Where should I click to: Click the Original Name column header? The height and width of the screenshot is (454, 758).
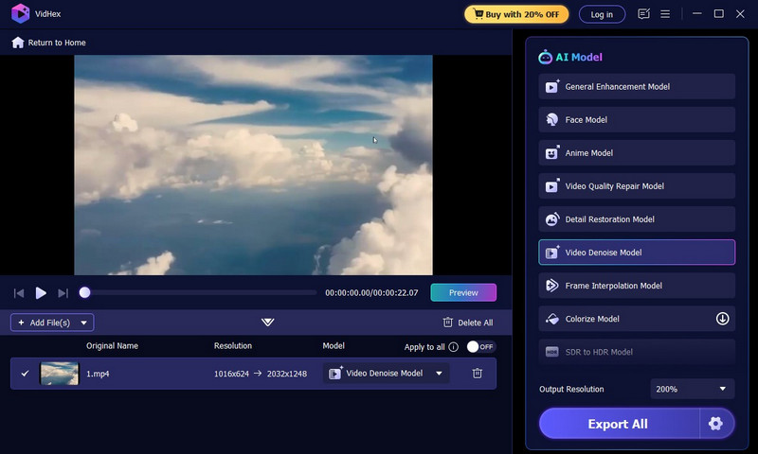pos(112,346)
